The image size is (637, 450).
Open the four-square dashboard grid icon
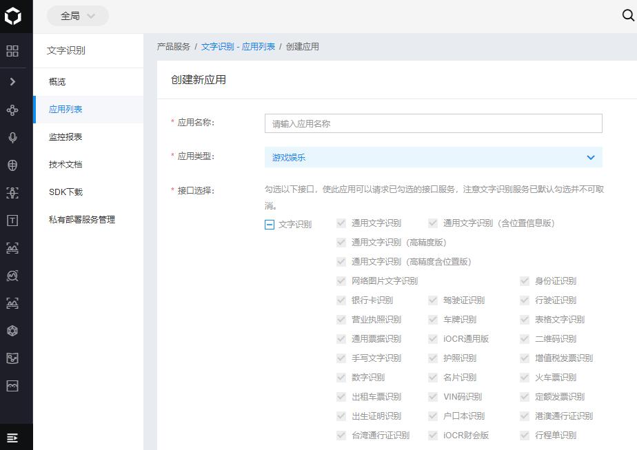12,51
